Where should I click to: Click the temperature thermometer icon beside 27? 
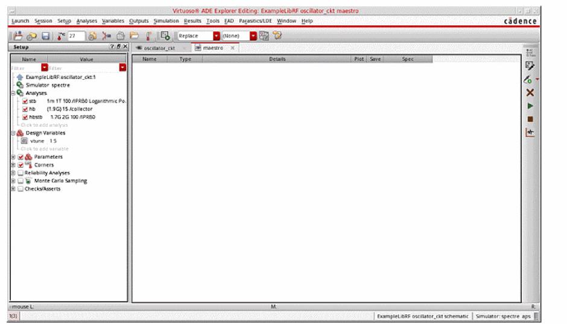[61, 36]
